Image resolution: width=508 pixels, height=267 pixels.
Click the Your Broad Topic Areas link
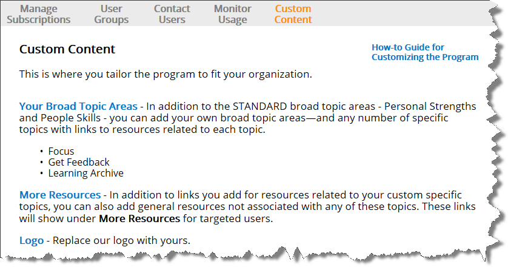[x=78, y=106]
